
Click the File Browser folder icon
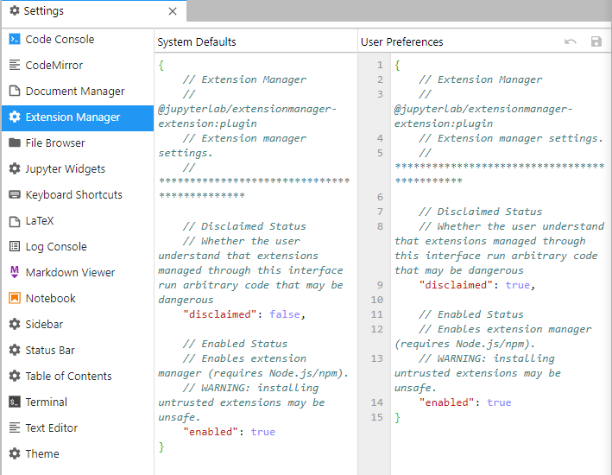click(15, 142)
